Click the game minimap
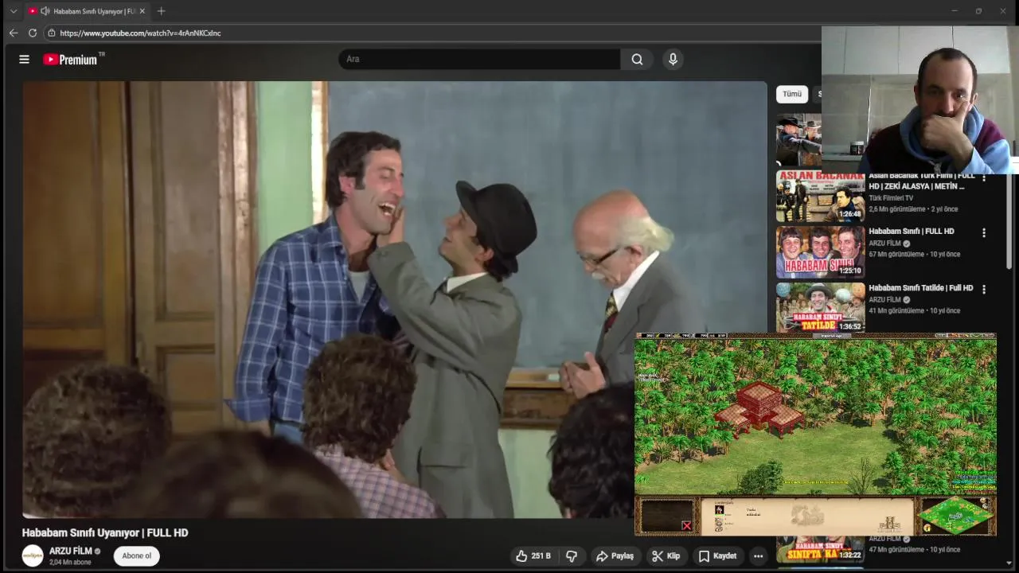1019x573 pixels. [x=954, y=516]
